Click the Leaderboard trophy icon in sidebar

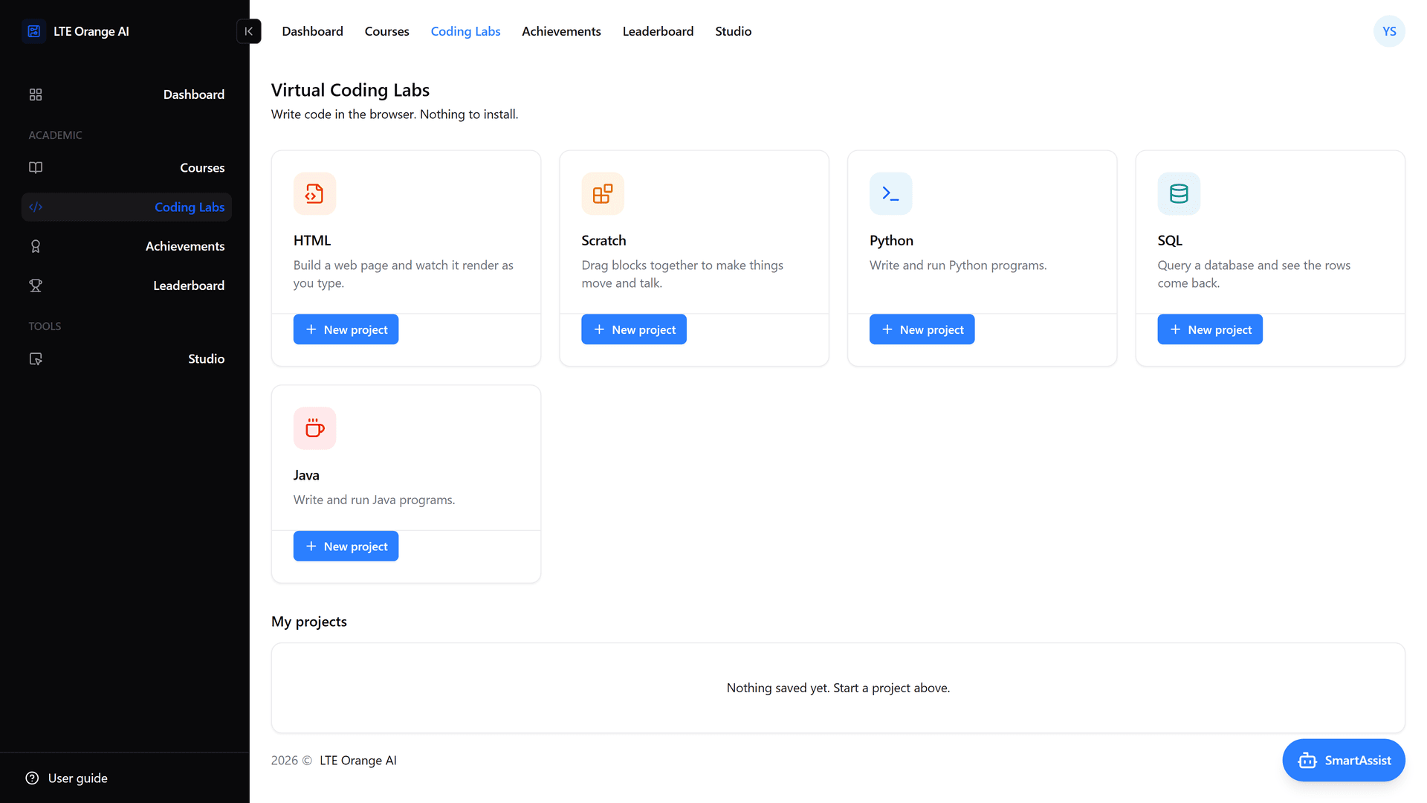(36, 286)
